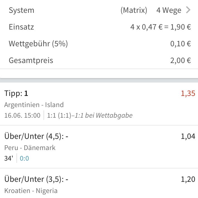Open the Peru - Dänemark match
This screenshot has width=198, height=198.
point(30,148)
